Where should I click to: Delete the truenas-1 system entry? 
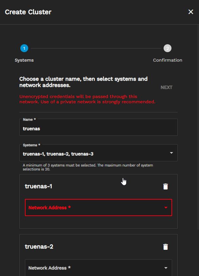click(166, 187)
